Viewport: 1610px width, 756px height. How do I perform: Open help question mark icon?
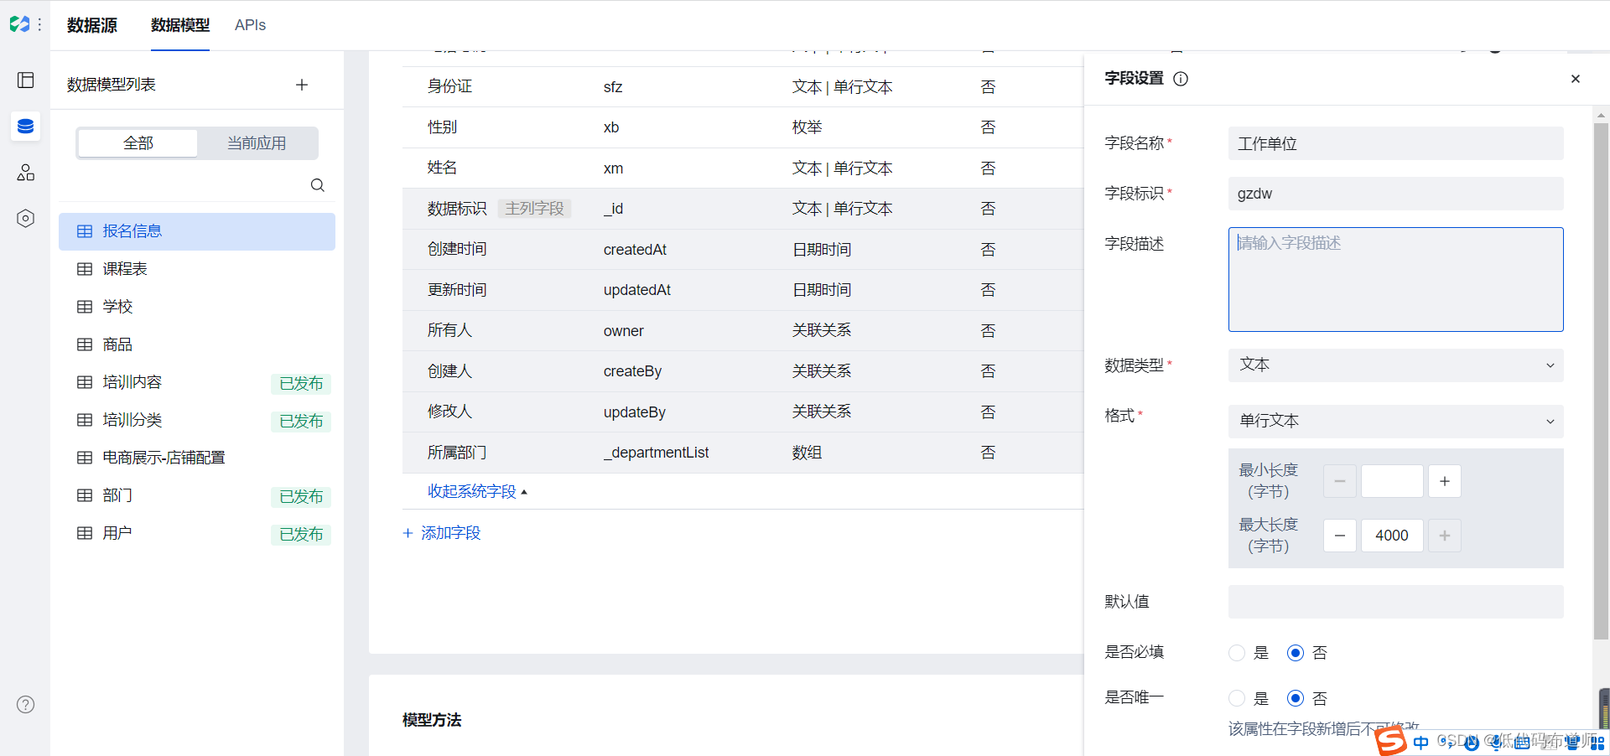(x=26, y=704)
